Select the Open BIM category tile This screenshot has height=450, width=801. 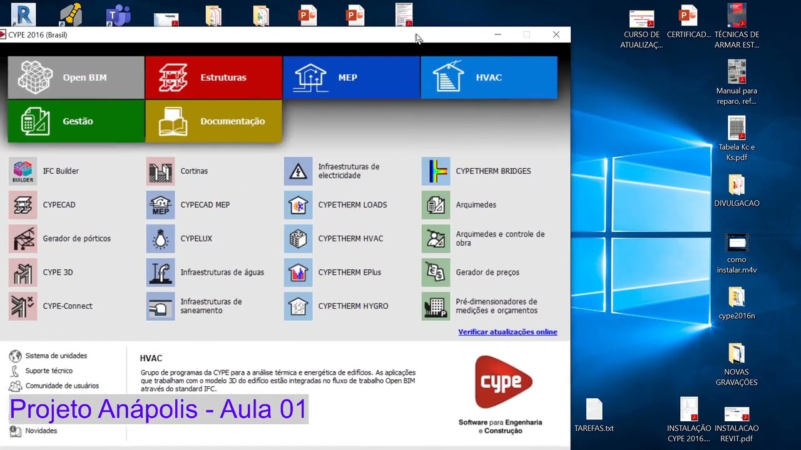tap(76, 77)
